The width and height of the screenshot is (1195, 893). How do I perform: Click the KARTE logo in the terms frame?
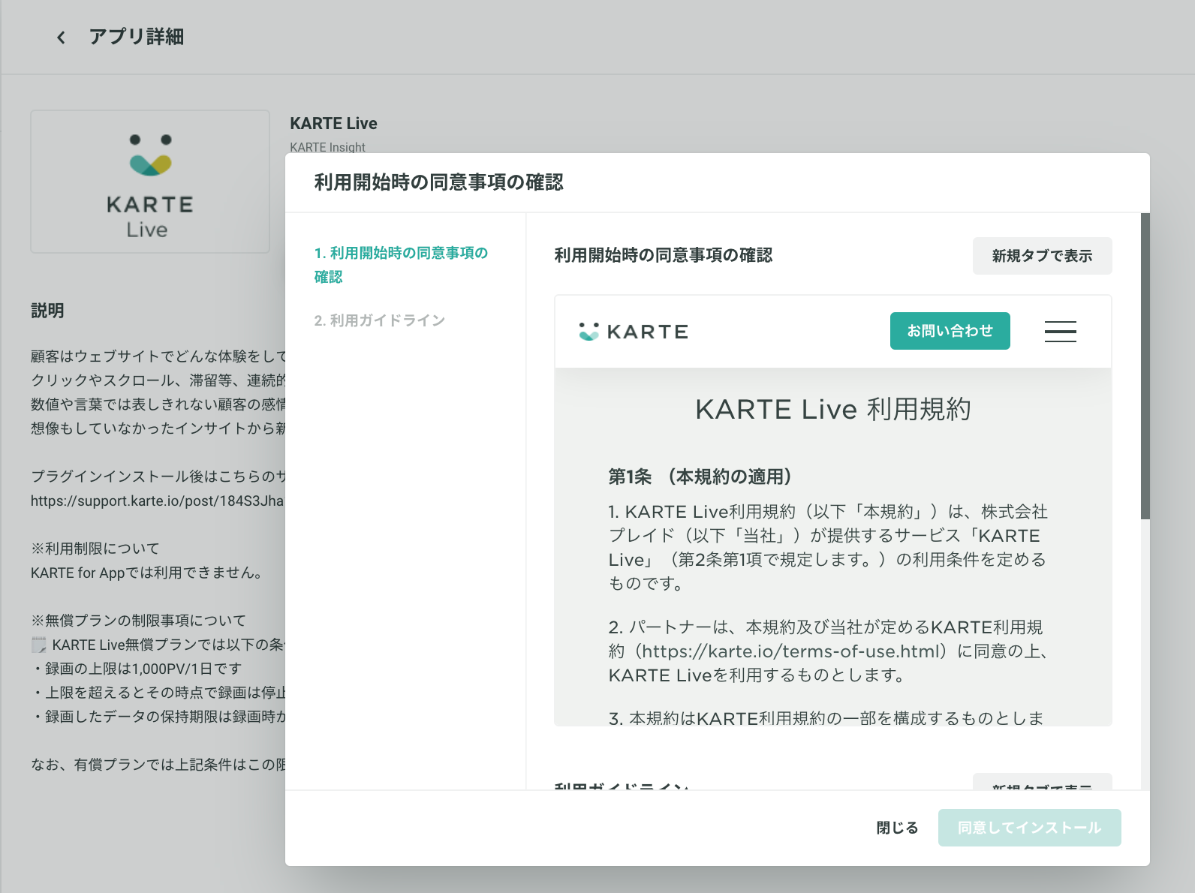click(634, 332)
